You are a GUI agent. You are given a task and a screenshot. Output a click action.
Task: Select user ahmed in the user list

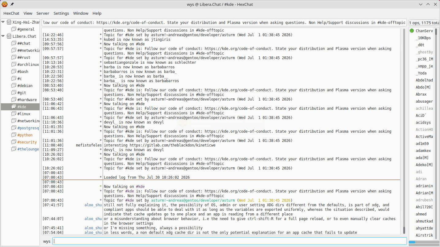tap(421, 214)
